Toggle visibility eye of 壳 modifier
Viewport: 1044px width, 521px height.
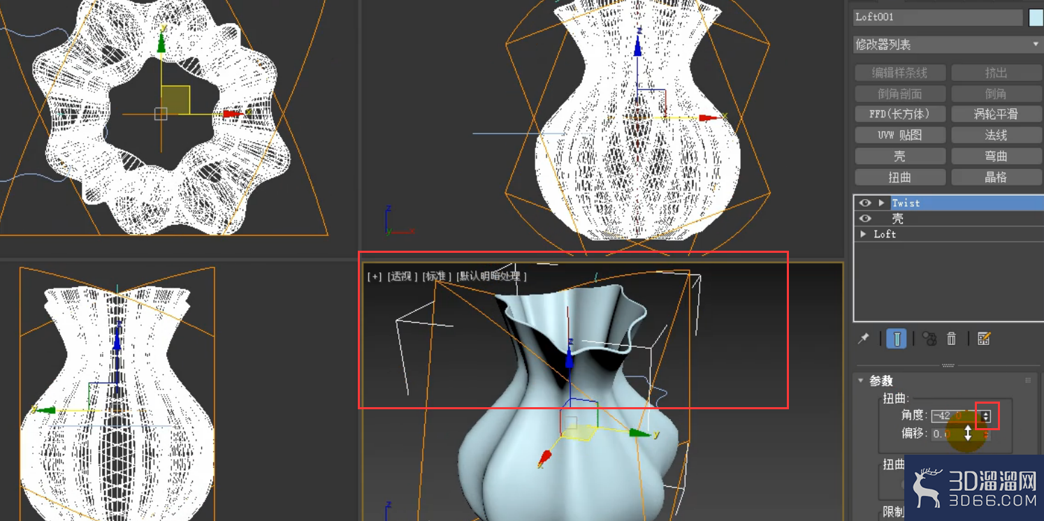865,219
